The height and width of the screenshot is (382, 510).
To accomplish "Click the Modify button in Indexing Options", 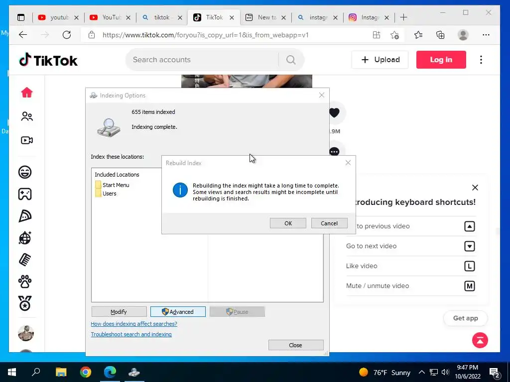I will (x=119, y=311).
